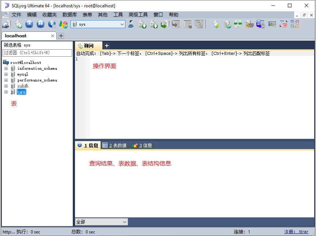Expand the mysql database node
The width and height of the screenshot is (316, 236).
[x=6, y=74]
